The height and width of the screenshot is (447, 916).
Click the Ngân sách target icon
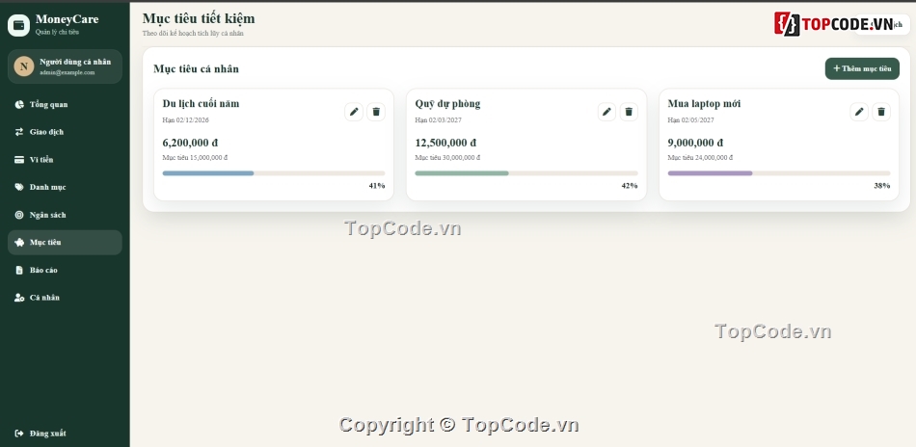19,215
